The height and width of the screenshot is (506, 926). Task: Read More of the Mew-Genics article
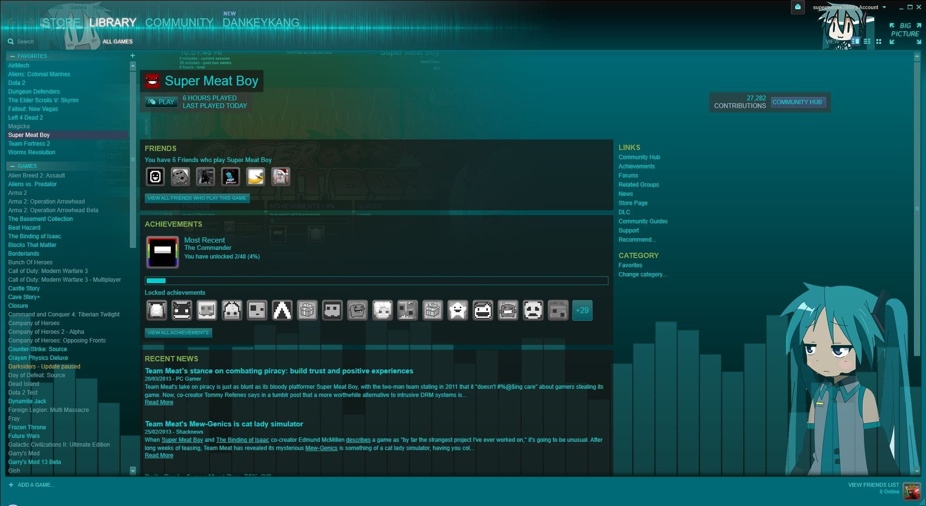tap(159, 455)
